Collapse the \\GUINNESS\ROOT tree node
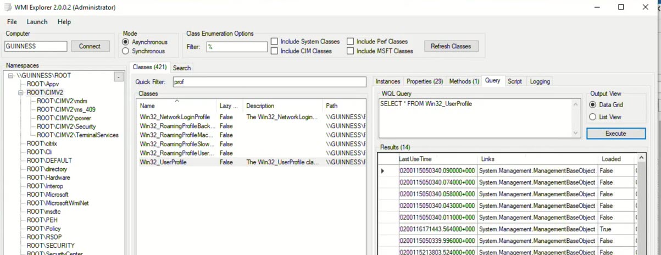Screen dimensions: 661x255 pos(11,75)
